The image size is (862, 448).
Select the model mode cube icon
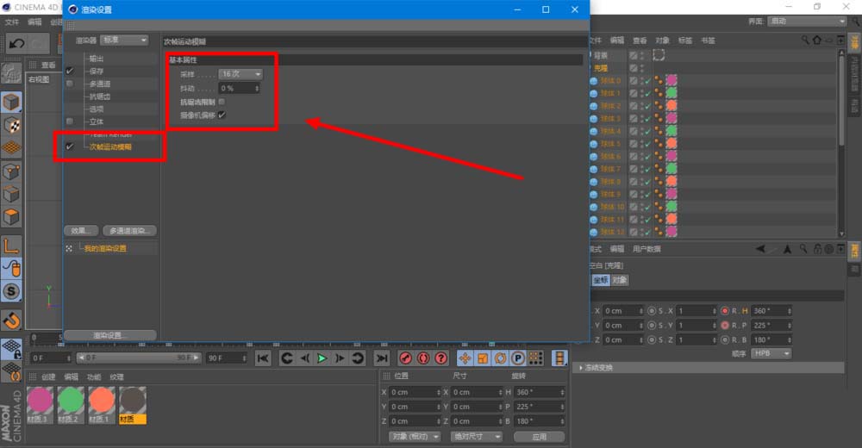11,102
